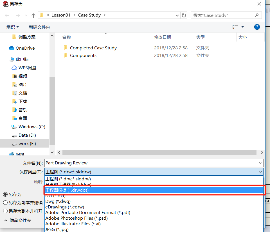This screenshot has width=270, height=232.
Task: Expand the address bar history dropdown
Action: pyautogui.click(x=177, y=15)
